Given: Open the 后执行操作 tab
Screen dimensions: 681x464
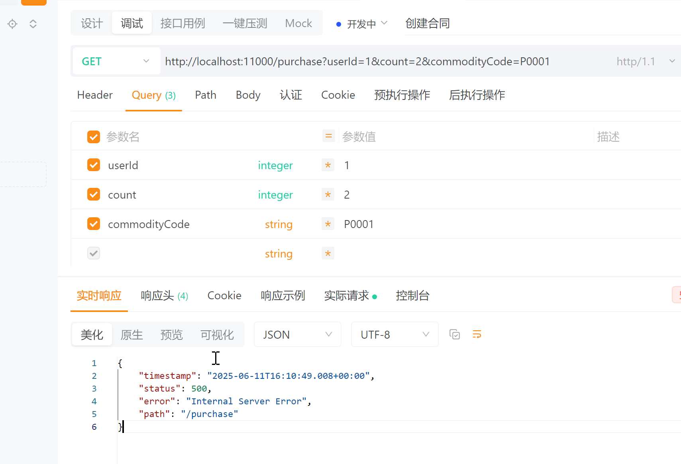Looking at the screenshot, I should [x=477, y=95].
